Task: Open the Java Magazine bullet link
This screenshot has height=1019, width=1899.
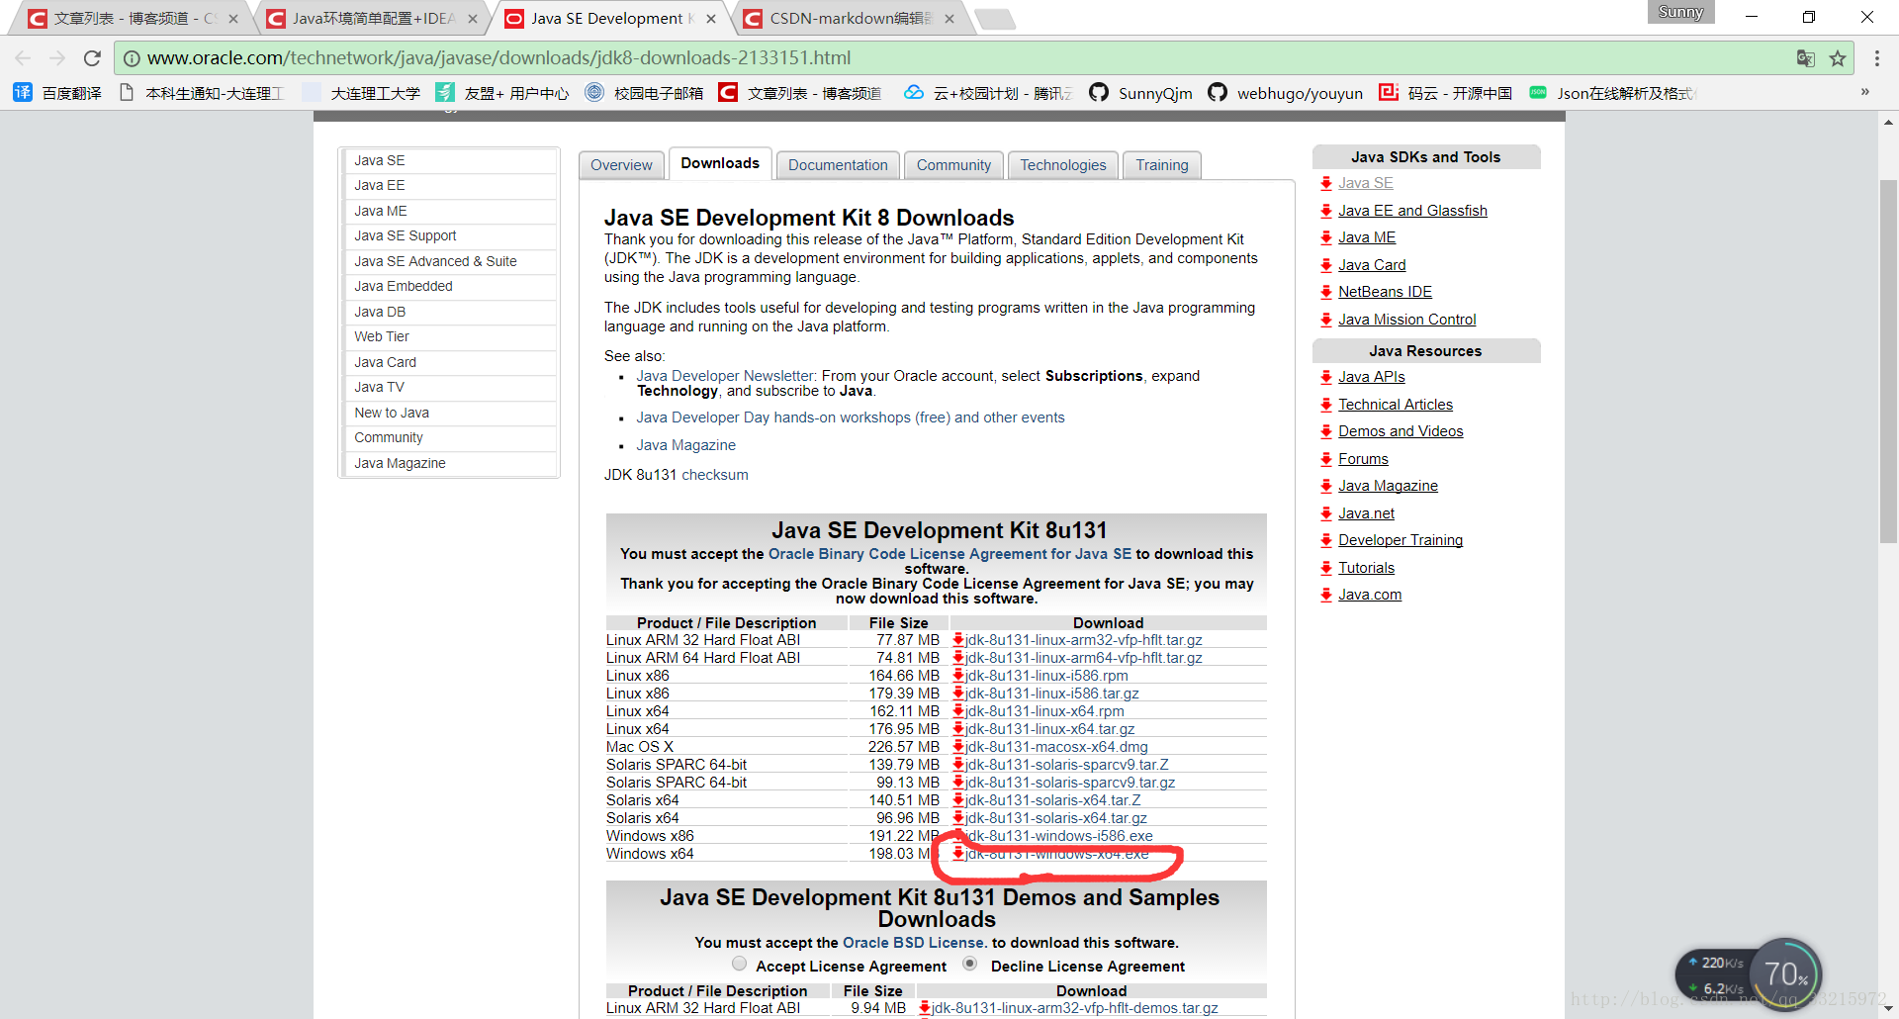Action: pyautogui.click(x=685, y=445)
